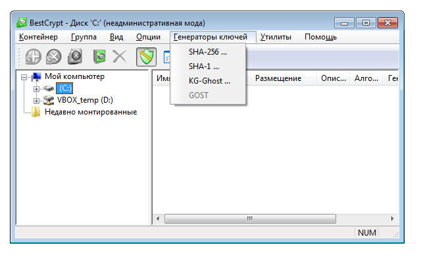The width and height of the screenshot is (421, 256).
Task: Open the Помощь menu
Action: pos(320,37)
